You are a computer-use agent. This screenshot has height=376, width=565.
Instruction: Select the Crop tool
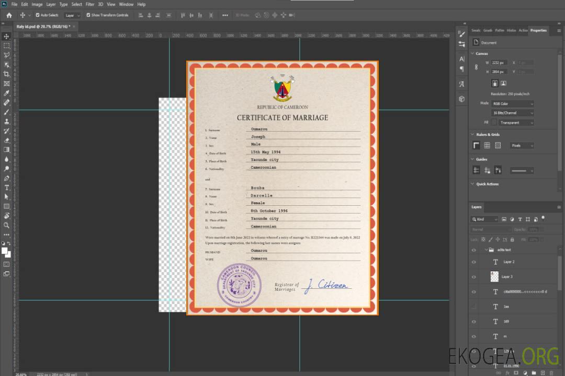(x=6, y=74)
